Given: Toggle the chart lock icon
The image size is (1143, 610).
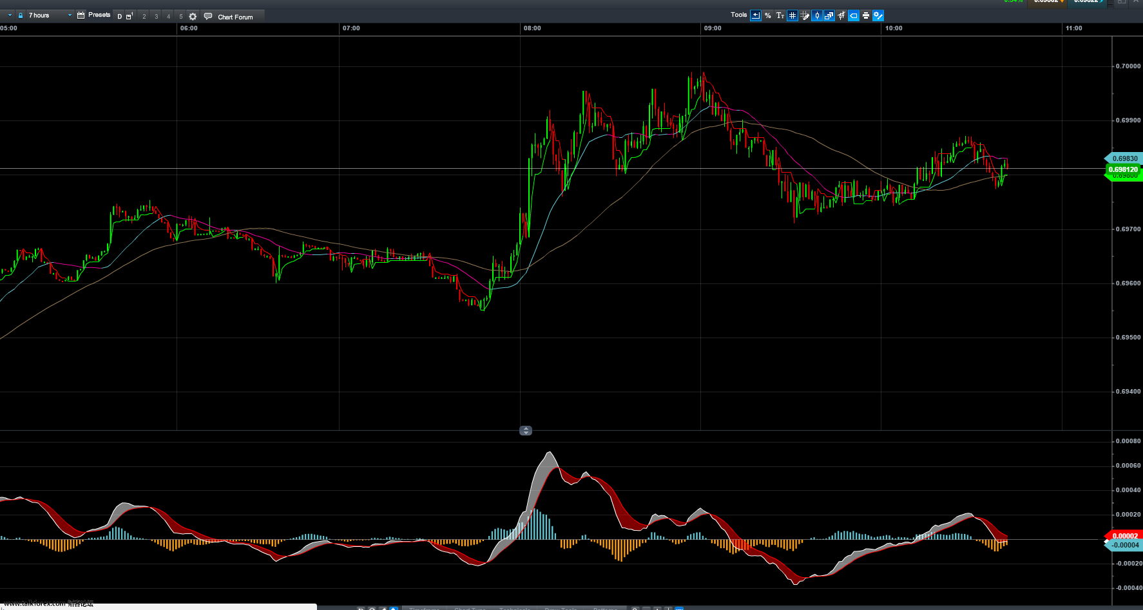Looking at the screenshot, I should [21, 15].
